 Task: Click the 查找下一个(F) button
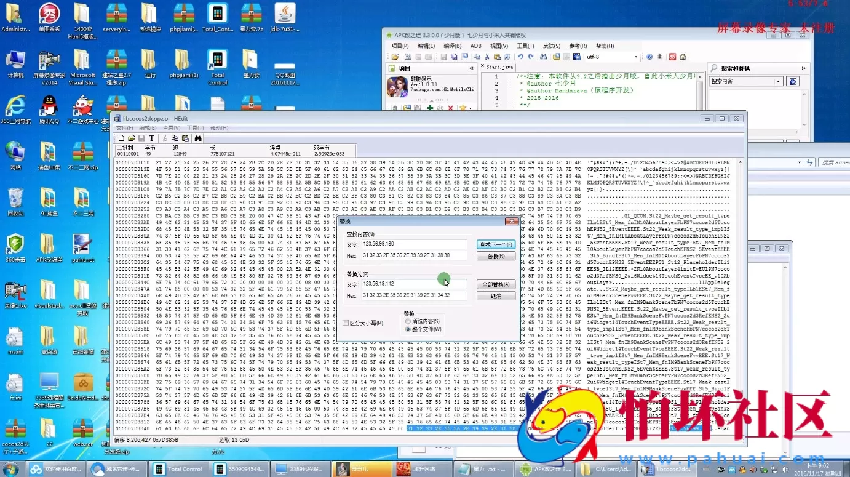tap(496, 244)
